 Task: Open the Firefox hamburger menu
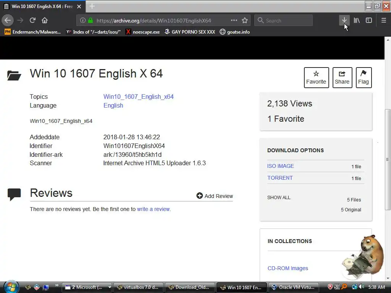[383, 20]
